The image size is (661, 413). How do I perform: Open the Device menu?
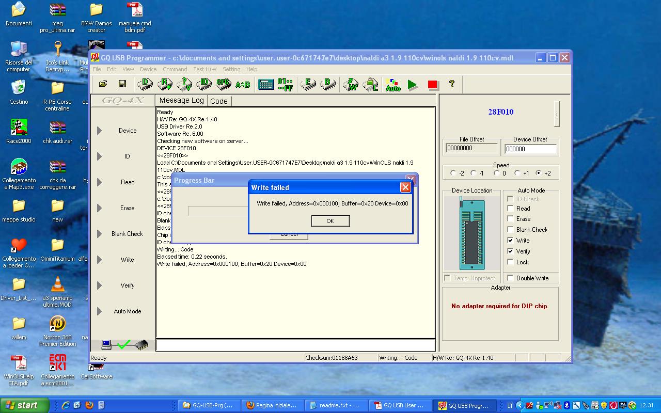tap(148, 69)
